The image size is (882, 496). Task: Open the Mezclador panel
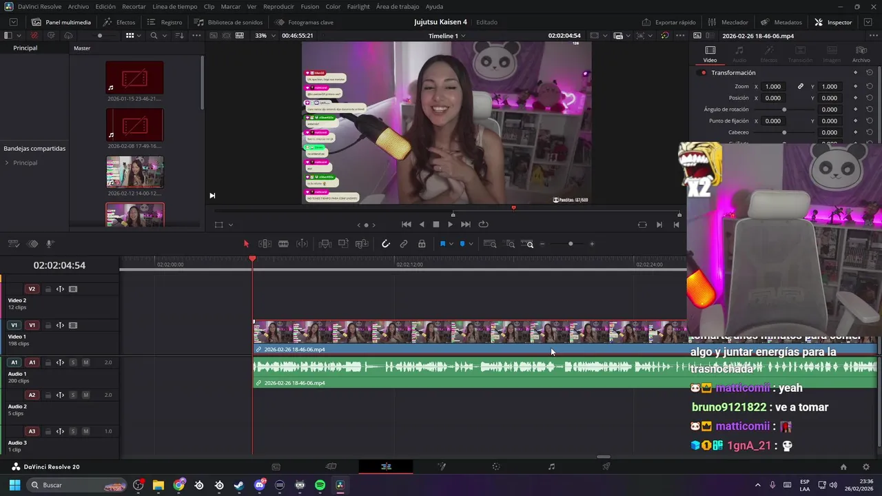[728, 22]
